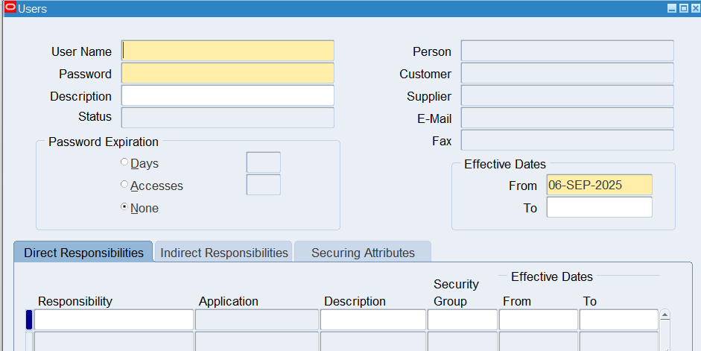This screenshot has height=351, width=701.
Task: Click the first Responsibility row field
Action: 113,320
